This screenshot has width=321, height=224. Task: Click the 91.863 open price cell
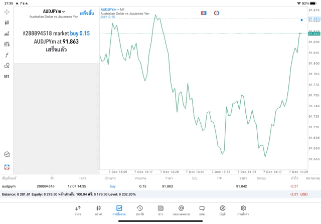(x=167, y=186)
